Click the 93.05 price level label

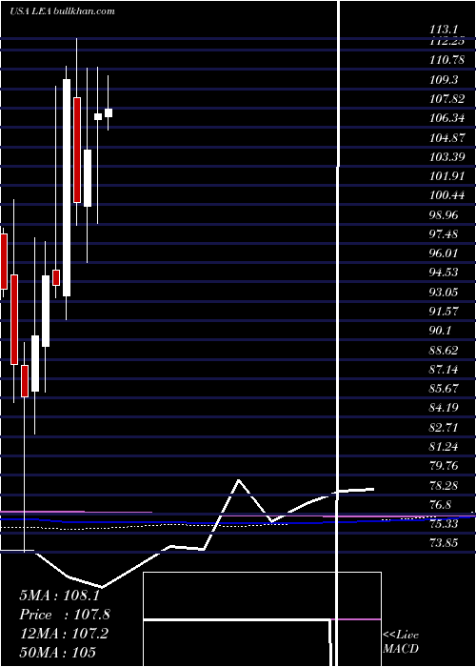click(x=444, y=293)
